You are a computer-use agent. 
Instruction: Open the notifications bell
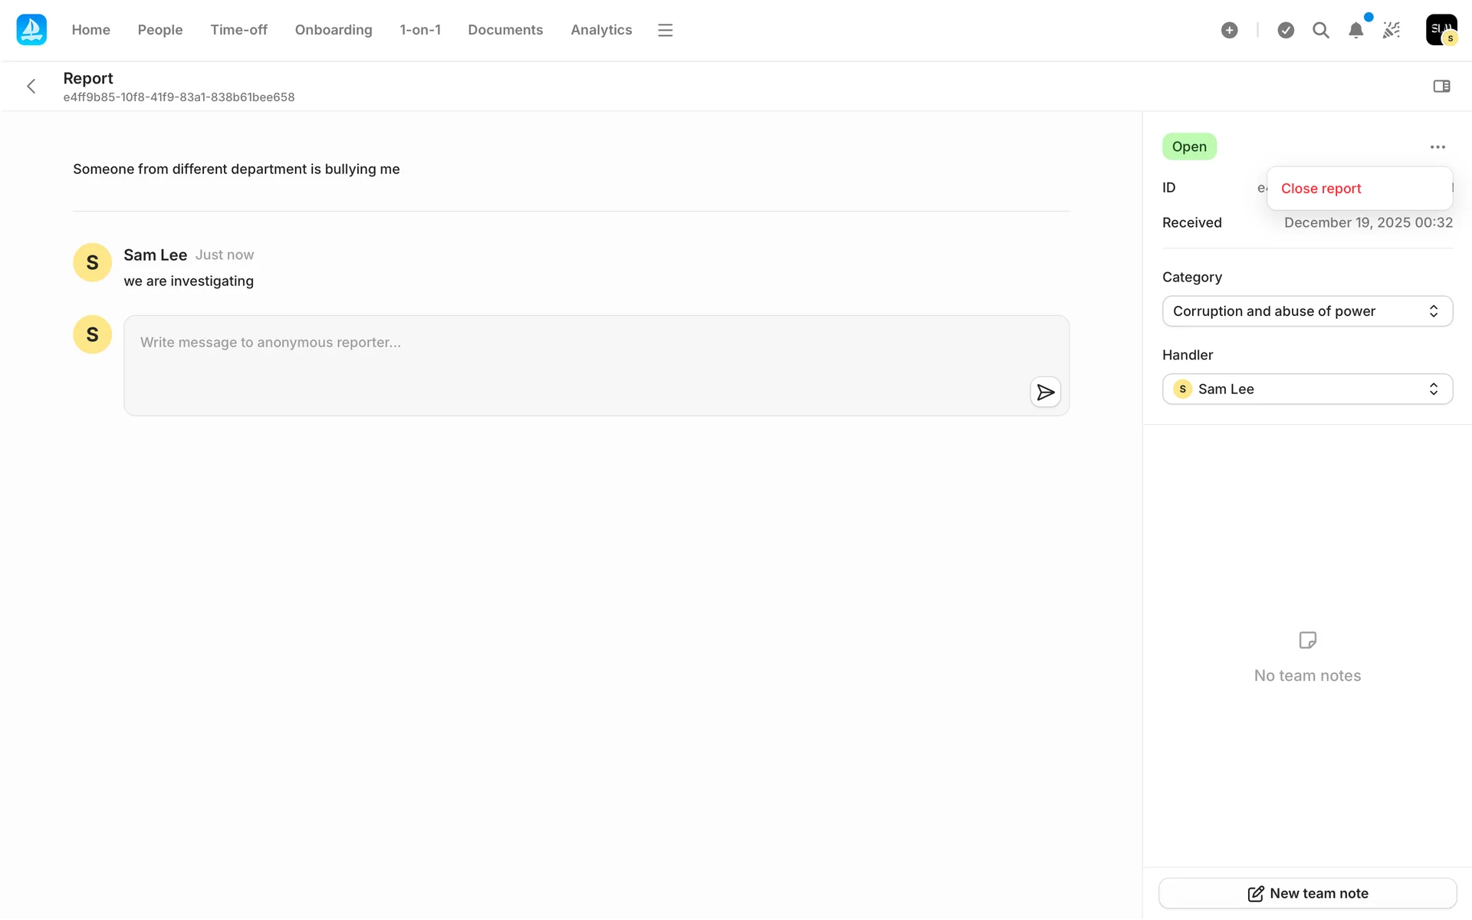[x=1355, y=30]
